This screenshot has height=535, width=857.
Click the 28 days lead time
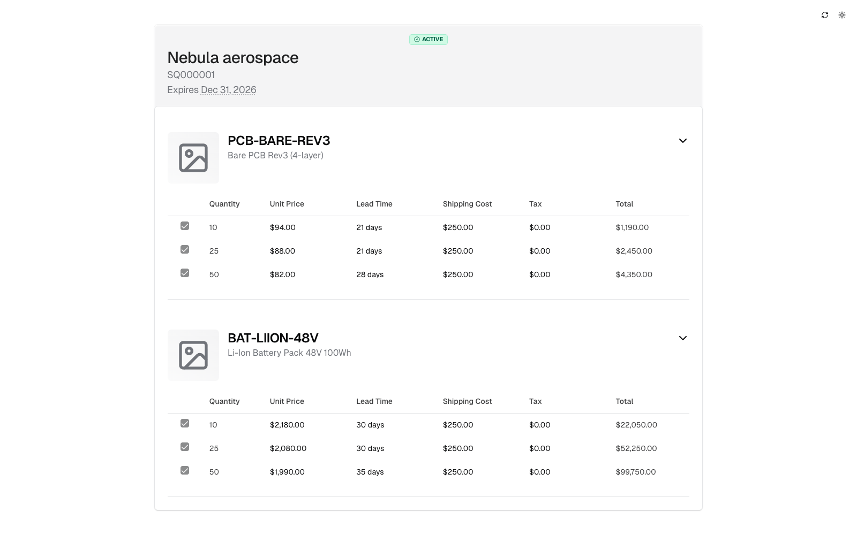(x=370, y=274)
